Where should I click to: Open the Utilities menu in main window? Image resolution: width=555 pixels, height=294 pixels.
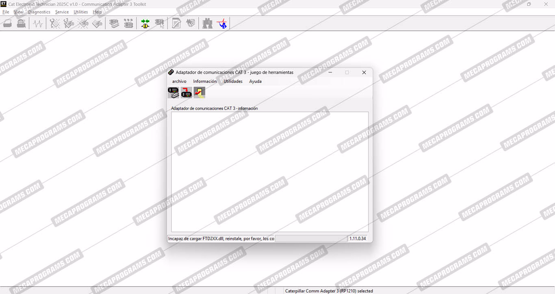click(80, 12)
